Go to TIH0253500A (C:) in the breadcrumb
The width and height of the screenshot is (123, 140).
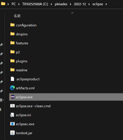coord(35,4)
